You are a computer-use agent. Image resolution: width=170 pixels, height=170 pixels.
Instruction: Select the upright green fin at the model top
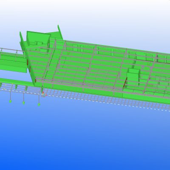60,32
